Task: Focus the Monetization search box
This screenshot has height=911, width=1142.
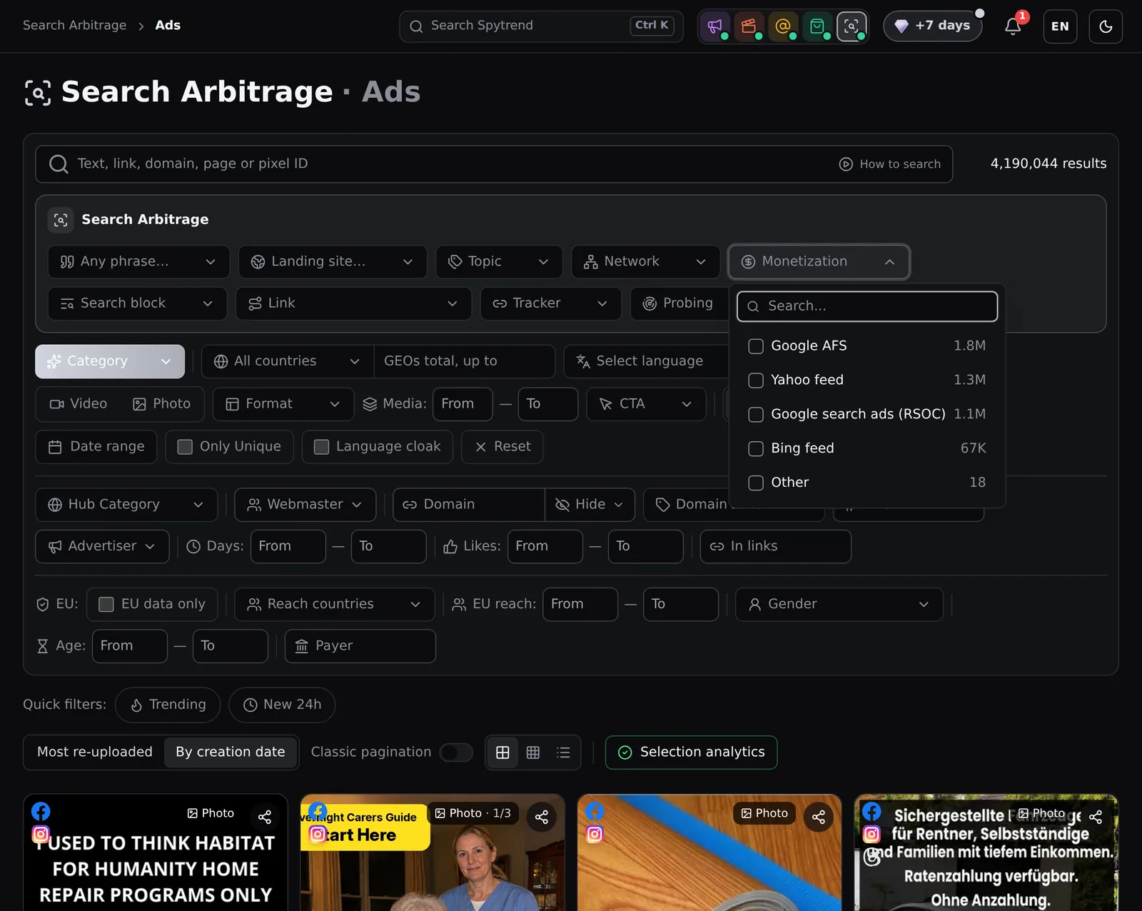Action: [867, 306]
